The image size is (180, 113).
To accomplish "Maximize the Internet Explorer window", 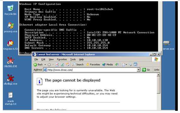I will click(x=154, y=54).
